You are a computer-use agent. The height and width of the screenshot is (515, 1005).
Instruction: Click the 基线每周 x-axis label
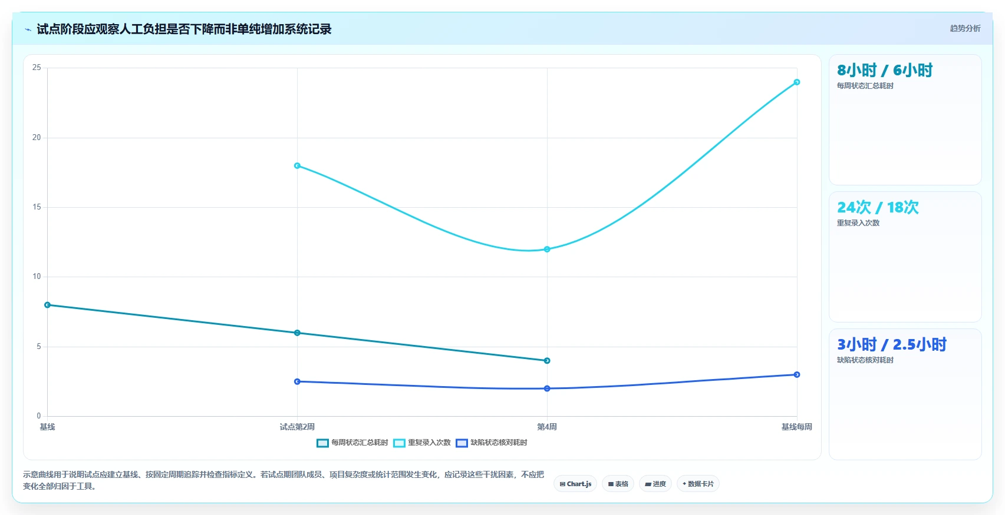(x=797, y=427)
